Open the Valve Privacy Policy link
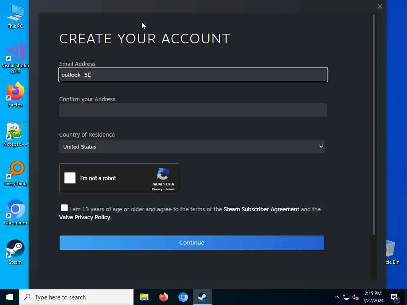 85,217
